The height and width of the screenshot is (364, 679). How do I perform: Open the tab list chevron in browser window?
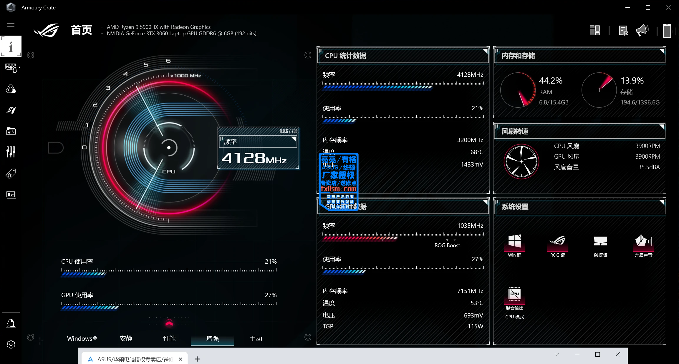(557, 354)
